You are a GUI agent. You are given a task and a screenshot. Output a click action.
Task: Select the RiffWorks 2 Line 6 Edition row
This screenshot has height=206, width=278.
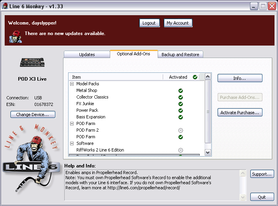[100, 150]
